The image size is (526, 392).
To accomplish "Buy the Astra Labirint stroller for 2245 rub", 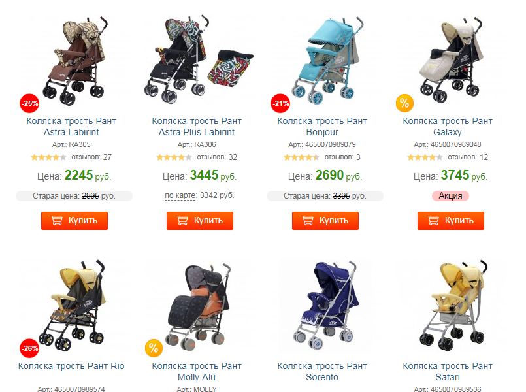I will point(74,221).
